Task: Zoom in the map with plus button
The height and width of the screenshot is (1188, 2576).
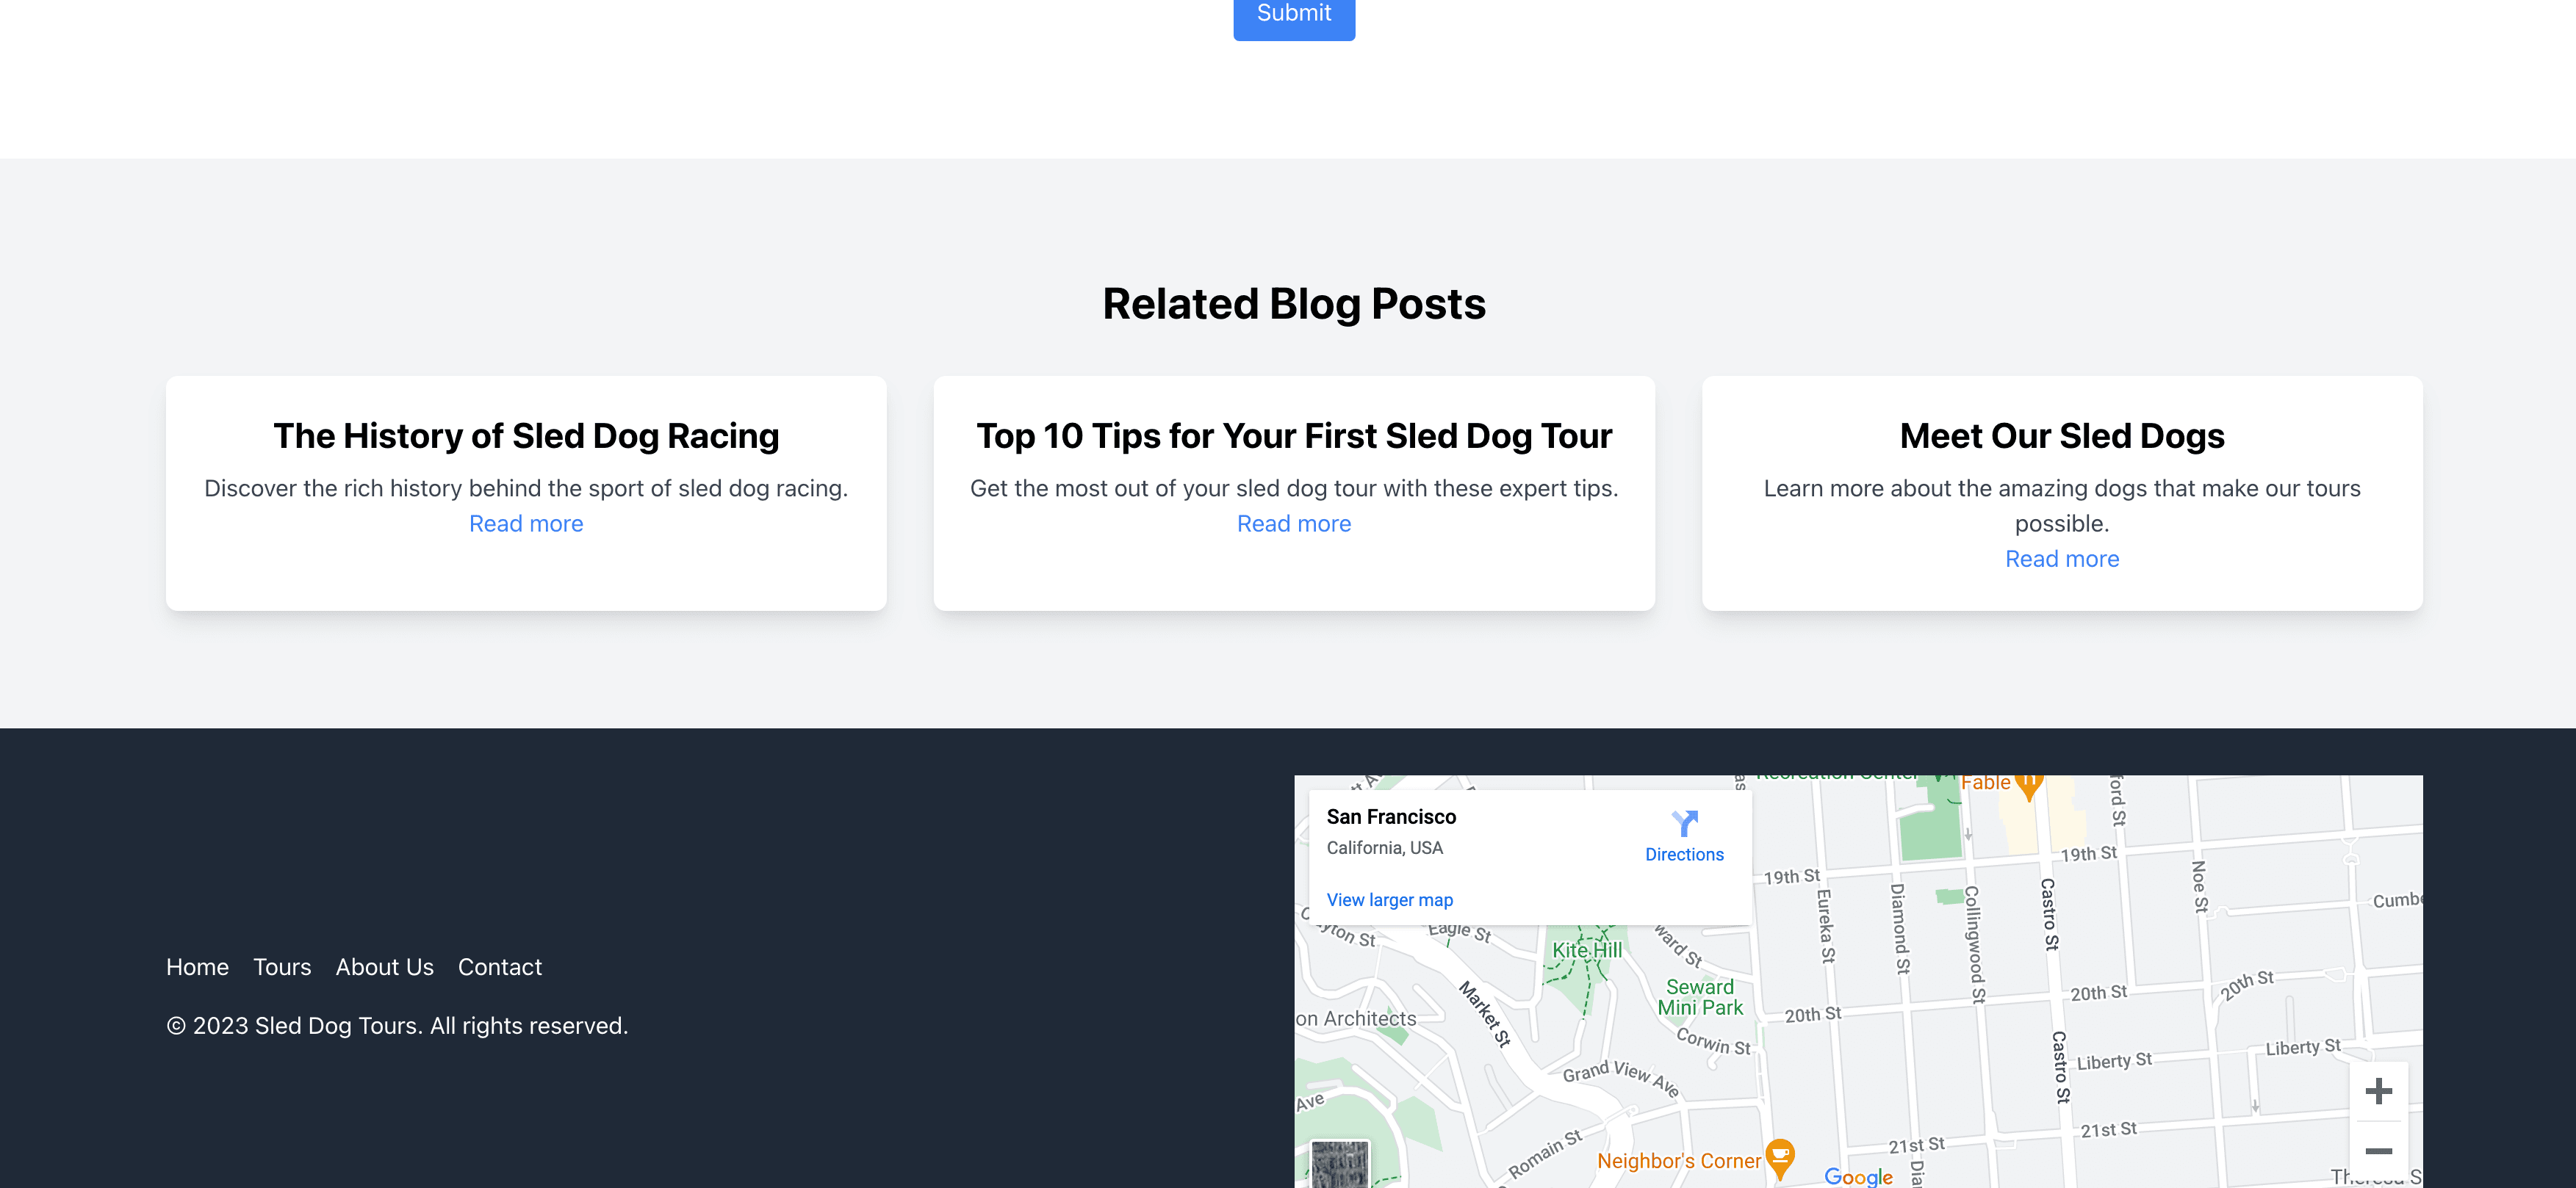Action: click(2379, 1091)
